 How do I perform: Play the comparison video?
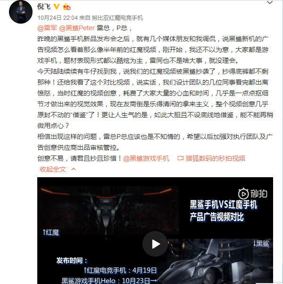coord(155,244)
